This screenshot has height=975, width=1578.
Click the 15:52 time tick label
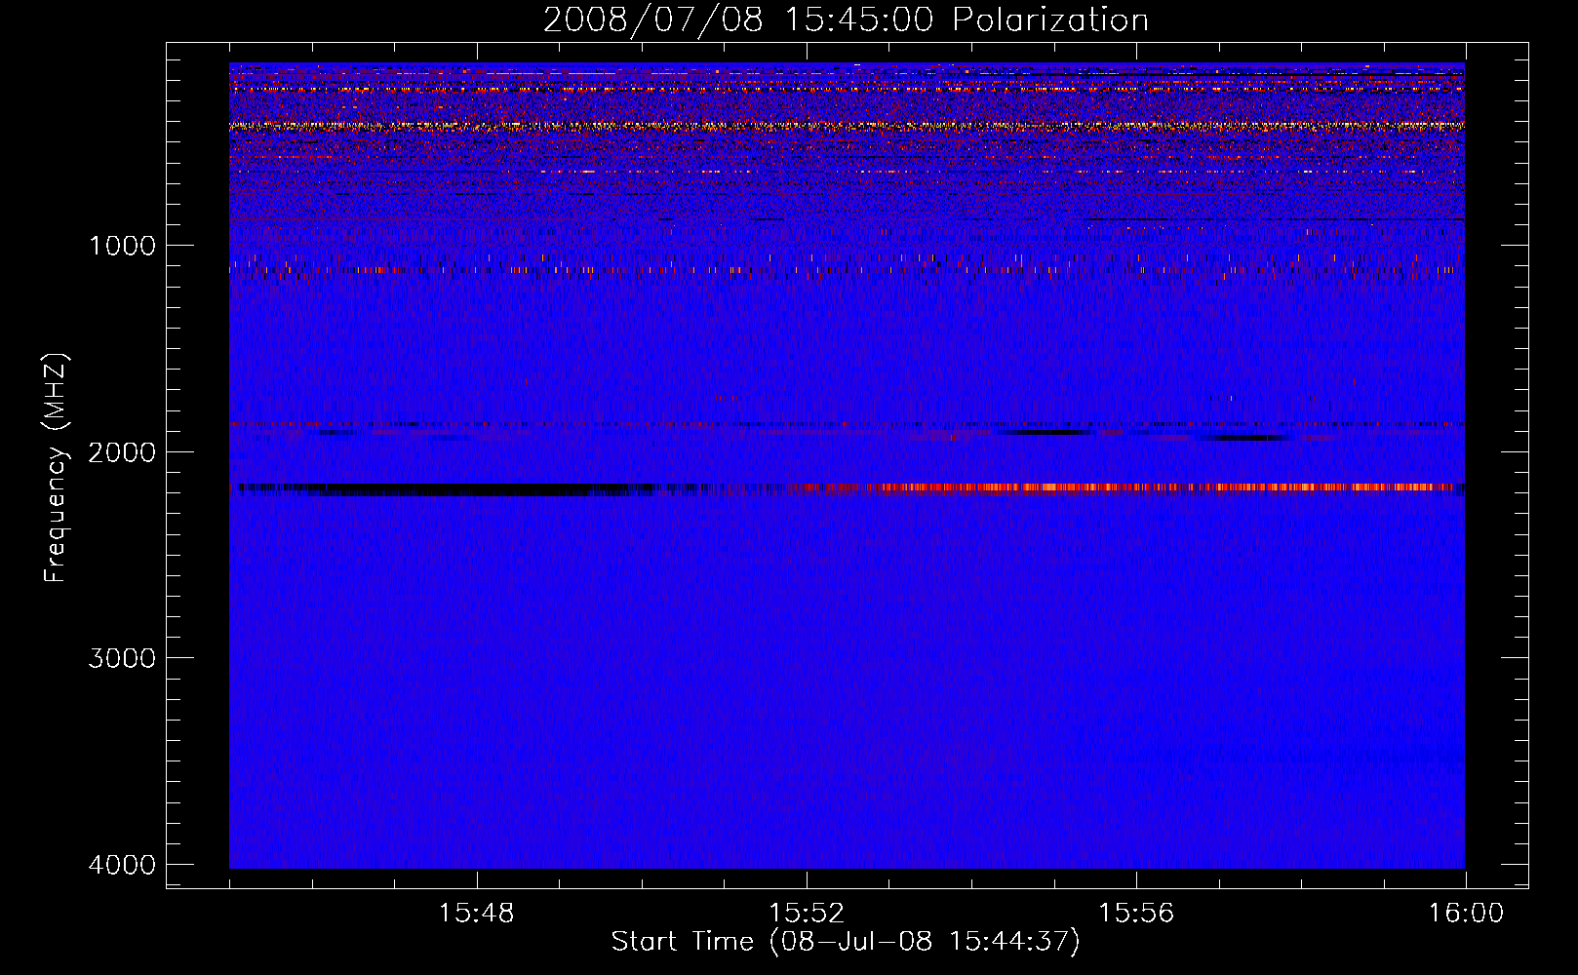[x=806, y=914]
